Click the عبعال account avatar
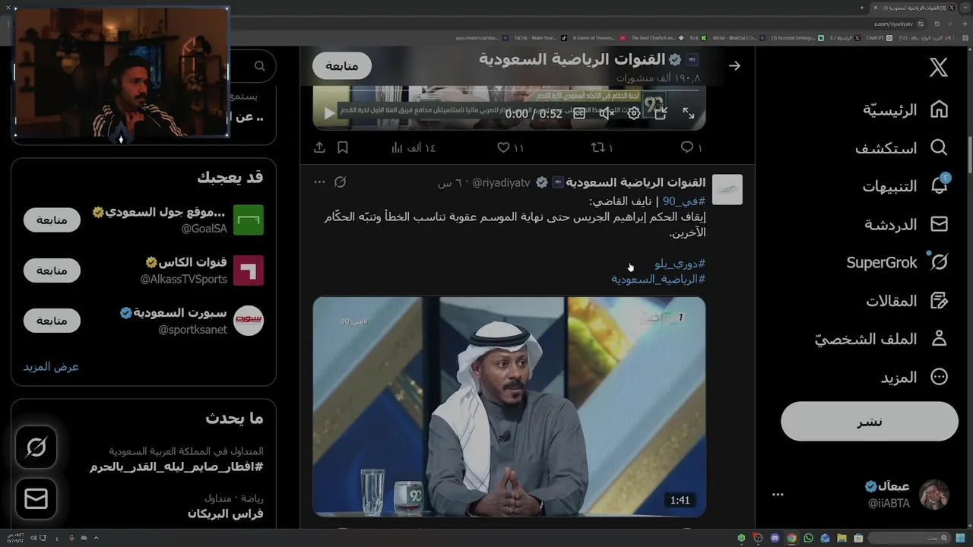 pyautogui.click(x=934, y=495)
